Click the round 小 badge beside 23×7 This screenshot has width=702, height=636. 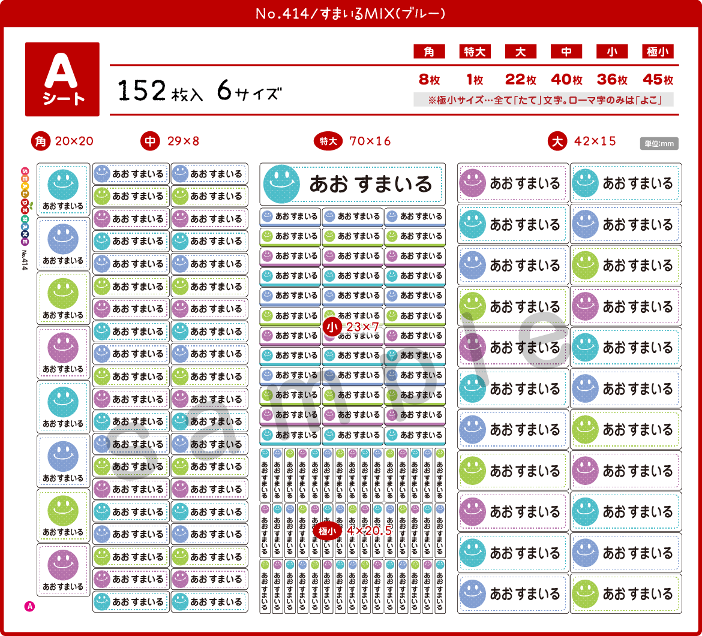(332, 327)
